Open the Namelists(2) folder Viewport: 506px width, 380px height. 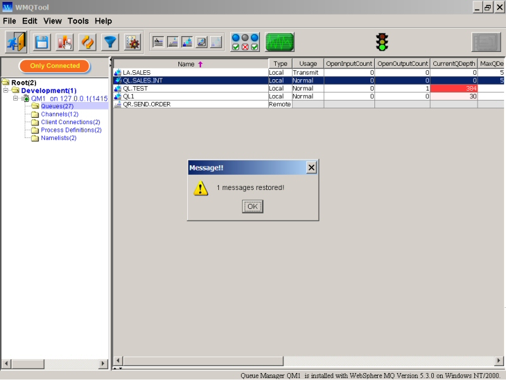58,138
